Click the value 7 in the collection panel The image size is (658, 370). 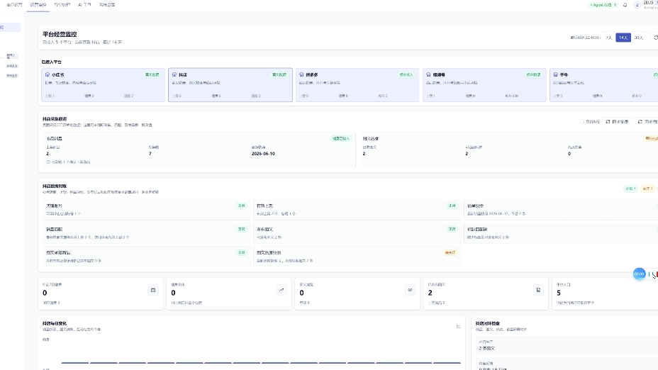pyautogui.click(x=150, y=154)
